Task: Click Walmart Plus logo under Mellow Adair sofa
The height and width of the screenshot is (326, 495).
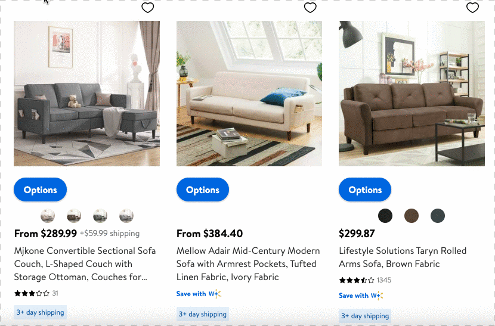Action: 214,294
